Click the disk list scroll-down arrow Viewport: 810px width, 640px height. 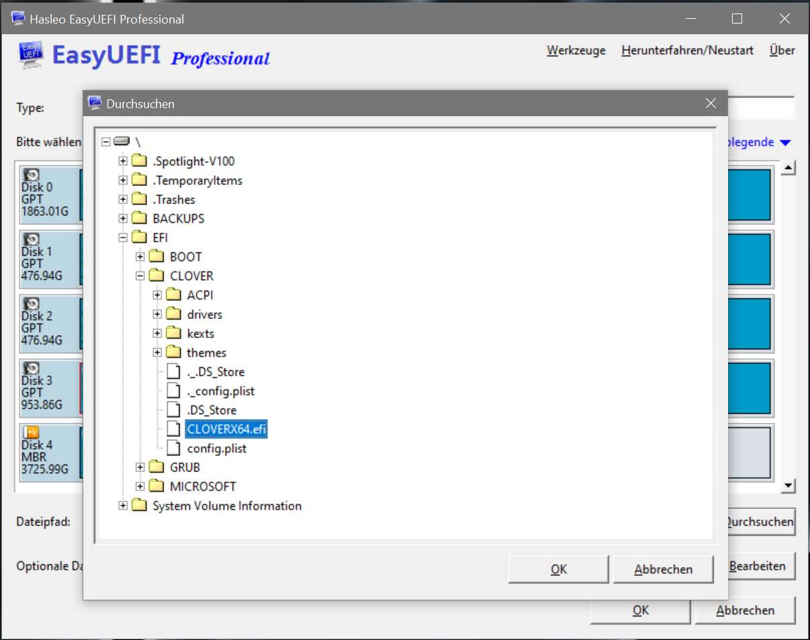pyautogui.click(x=789, y=486)
